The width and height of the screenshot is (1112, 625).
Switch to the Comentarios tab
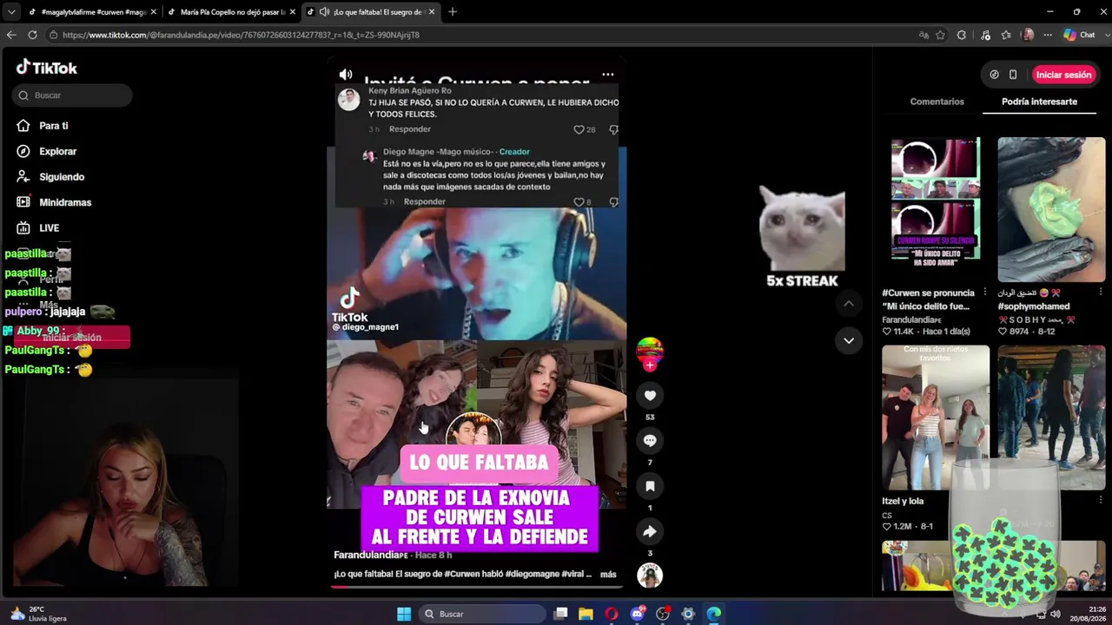pos(937,102)
